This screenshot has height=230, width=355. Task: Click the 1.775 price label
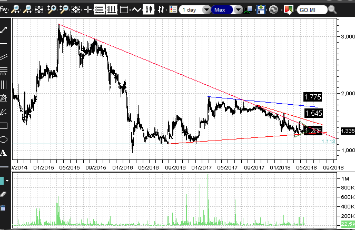tap(313, 97)
